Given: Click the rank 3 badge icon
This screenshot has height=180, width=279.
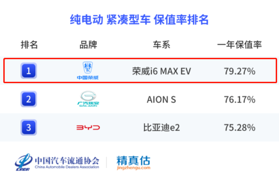Looking at the screenshot, I should (x=29, y=127).
